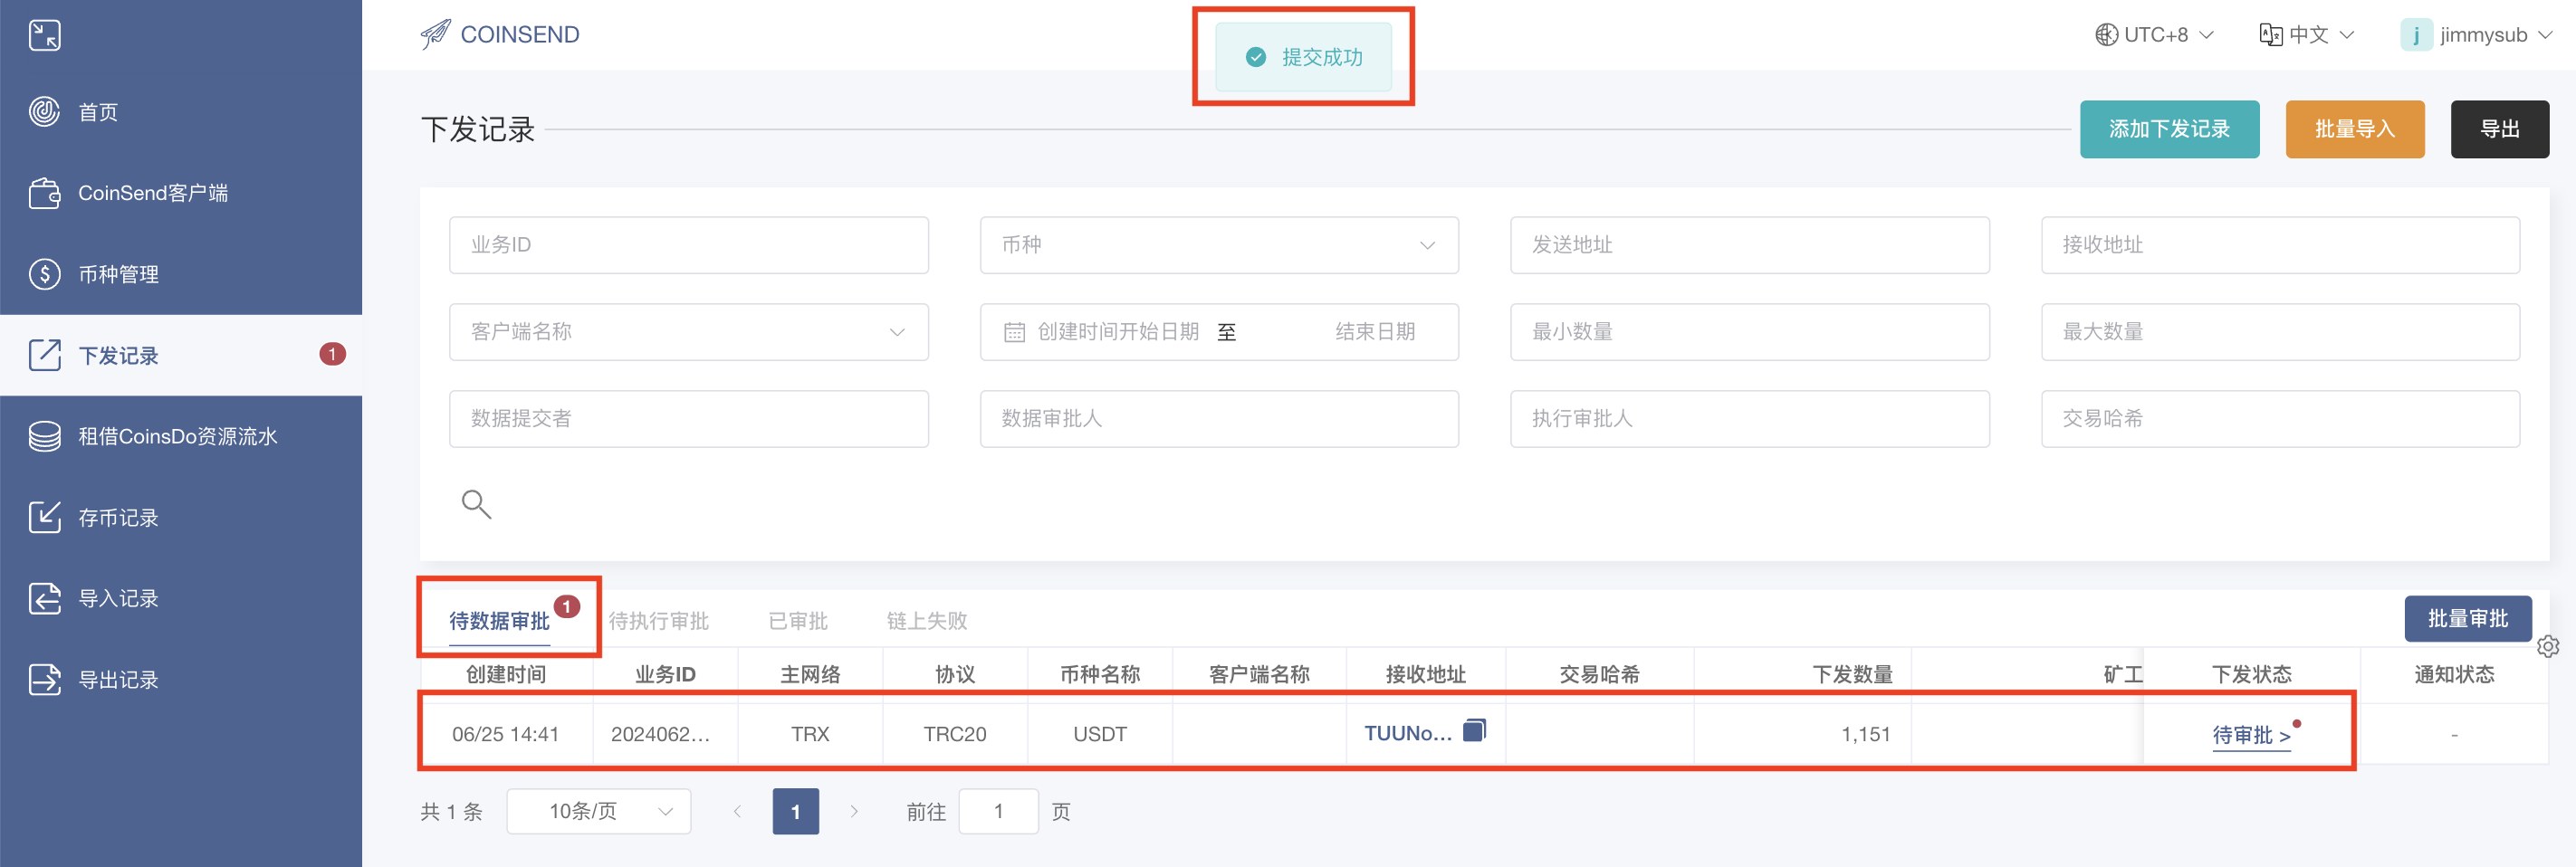Open 存币记录 in the sidebar
The image size is (2576, 867).
118,517
